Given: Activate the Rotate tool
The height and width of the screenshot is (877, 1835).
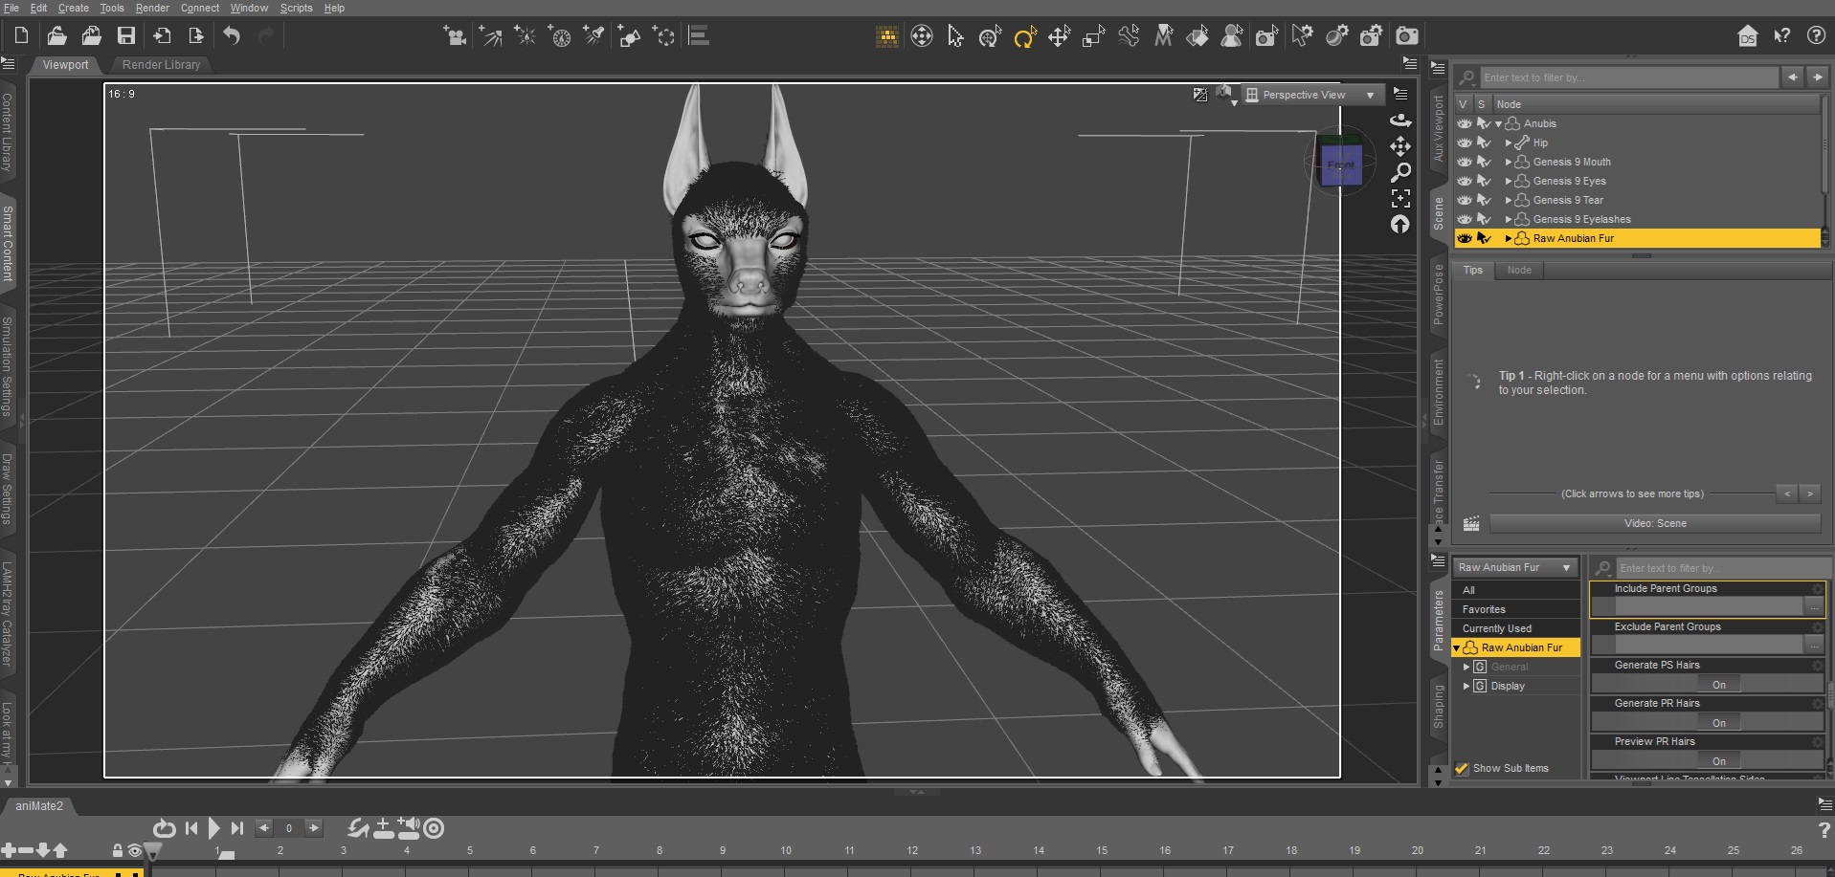Looking at the screenshot, I should (1024, 36).
